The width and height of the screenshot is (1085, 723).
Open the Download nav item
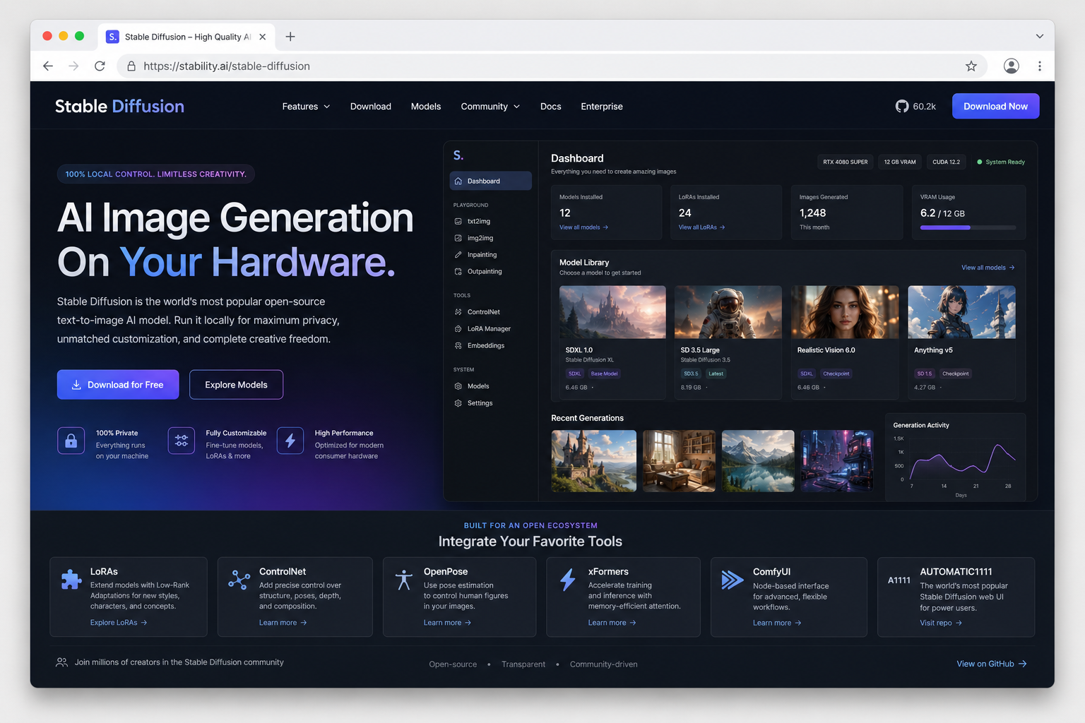tap(371, 107)
